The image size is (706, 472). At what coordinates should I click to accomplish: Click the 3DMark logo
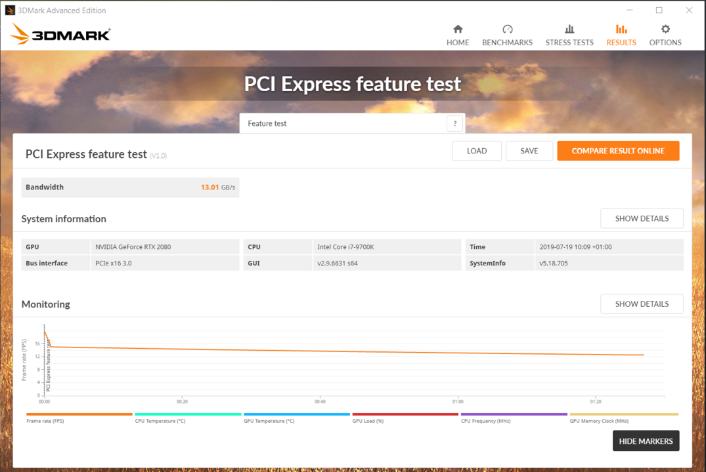(x=60, y=33)
